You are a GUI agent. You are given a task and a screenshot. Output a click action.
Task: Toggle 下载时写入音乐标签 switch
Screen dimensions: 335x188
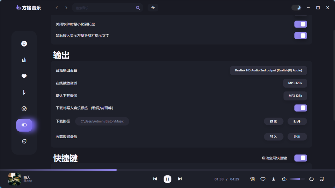pos(301,108)
